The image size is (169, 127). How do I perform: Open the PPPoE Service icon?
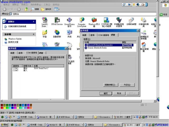[57, 21]
